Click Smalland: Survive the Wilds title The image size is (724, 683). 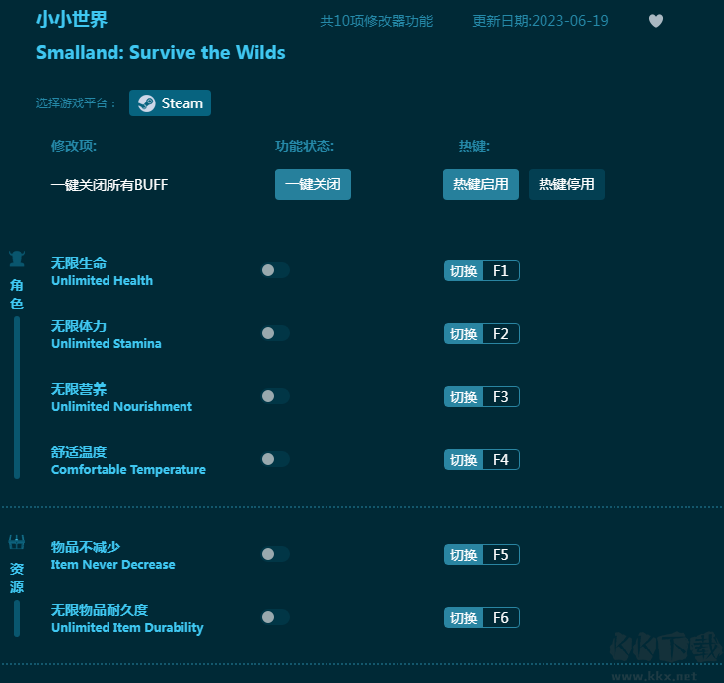[x=161, y=52]
